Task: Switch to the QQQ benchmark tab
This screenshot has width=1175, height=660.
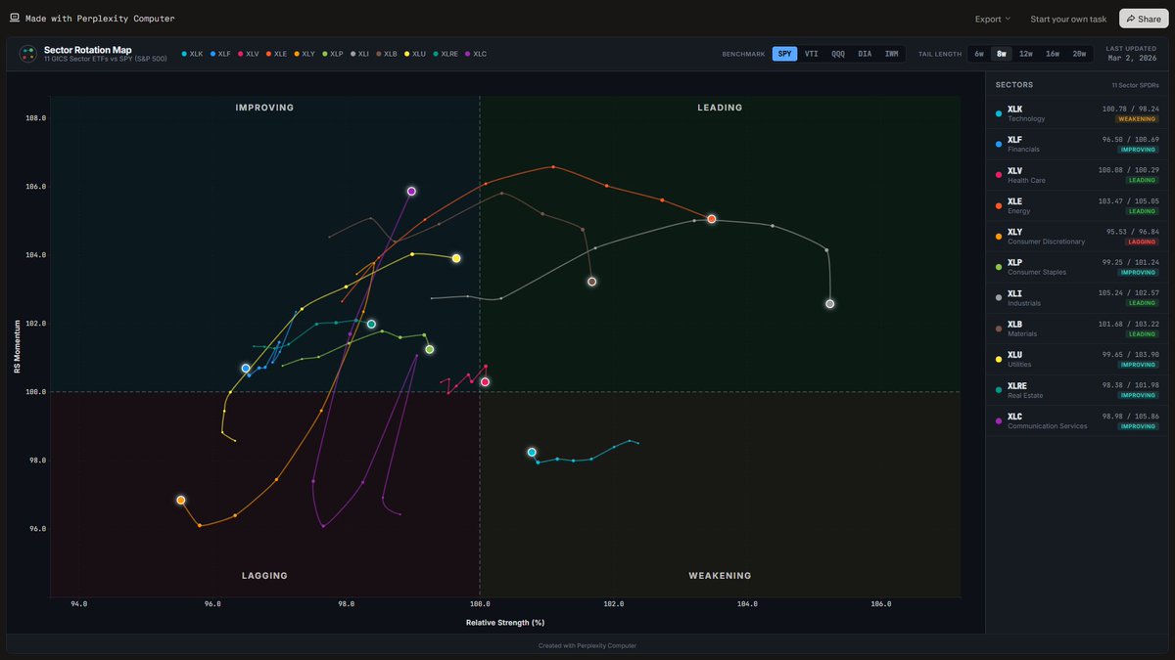Action: pos(838,54)
